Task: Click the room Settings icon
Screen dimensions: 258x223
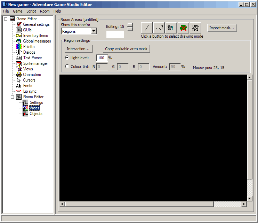Action: (25, 102)
